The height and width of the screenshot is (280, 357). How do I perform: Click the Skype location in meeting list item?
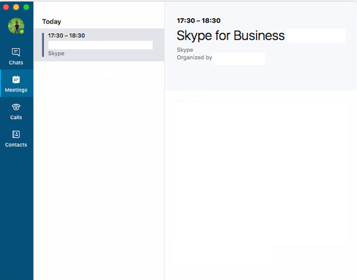[x=56, y=54]
